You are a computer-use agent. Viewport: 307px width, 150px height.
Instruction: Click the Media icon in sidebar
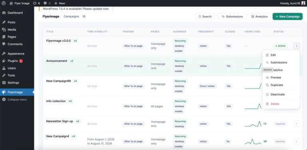point(4,29)
